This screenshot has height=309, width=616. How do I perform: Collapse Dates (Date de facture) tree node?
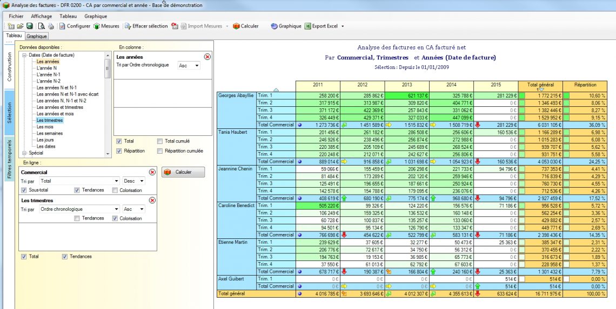(24, 56)
